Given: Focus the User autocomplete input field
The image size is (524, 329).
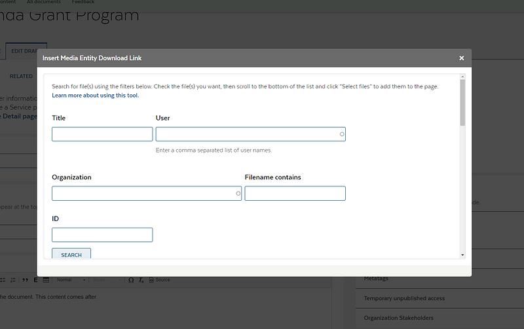Looking at the screenshot, I should 251,134.
